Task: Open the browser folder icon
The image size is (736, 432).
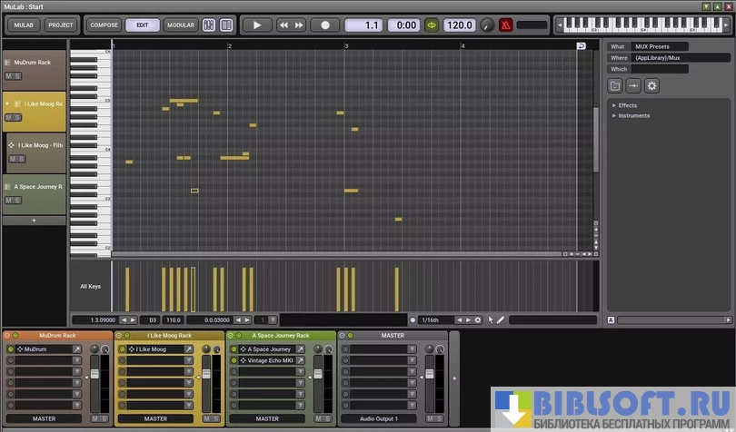Action: click(615, 85)
